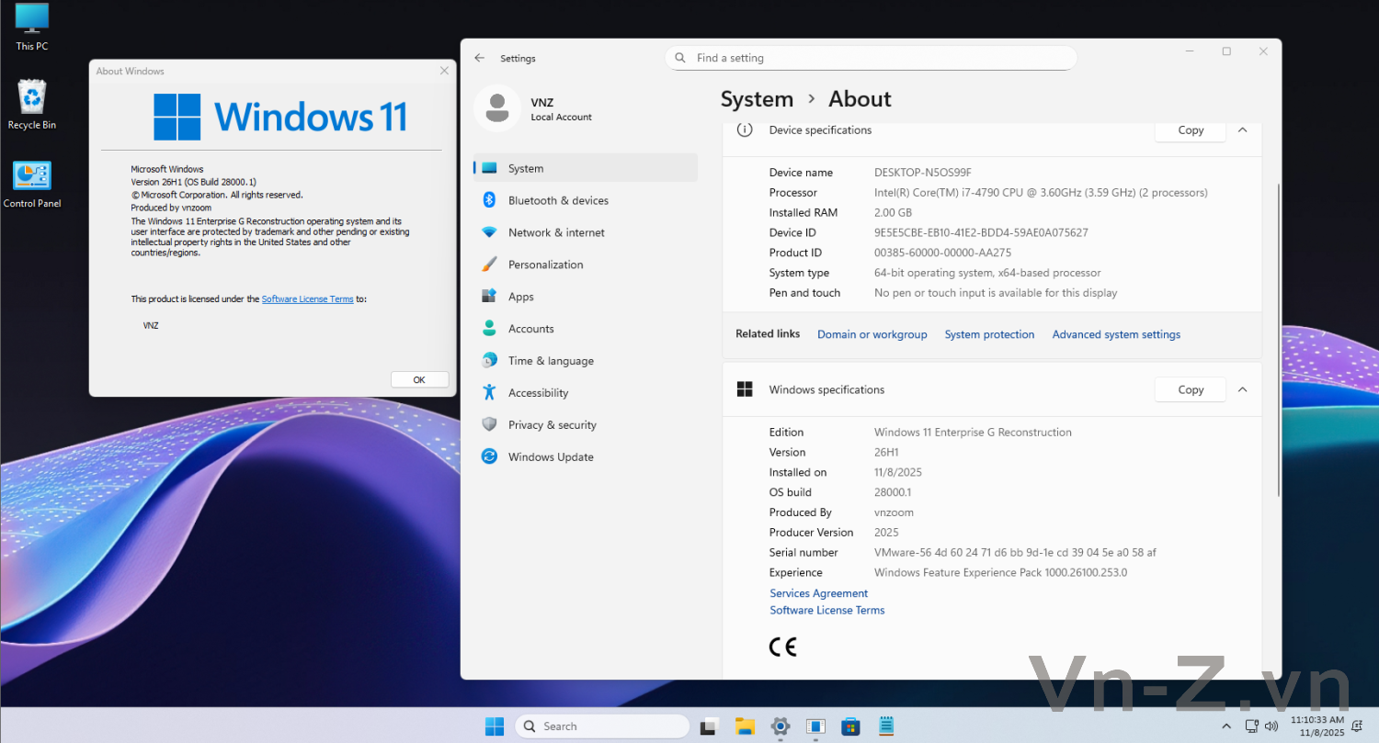Open the Accessibility icon in sidebar
The image size is (1379, 743).
pos(489,393)
